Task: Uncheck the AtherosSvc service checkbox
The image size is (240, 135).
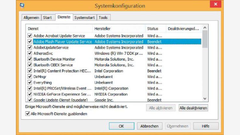Action: pos(30,53)
